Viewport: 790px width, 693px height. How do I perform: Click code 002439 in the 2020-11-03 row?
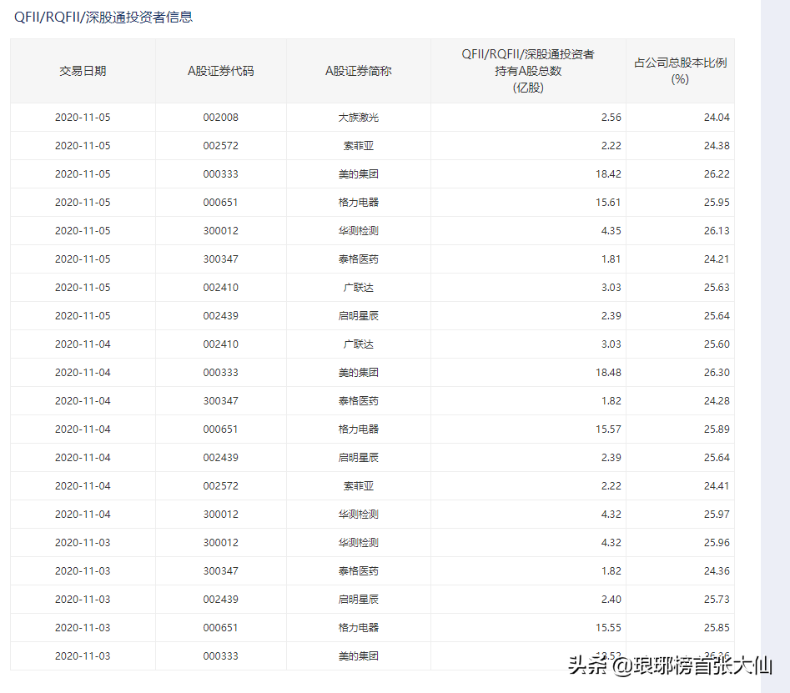221,600
